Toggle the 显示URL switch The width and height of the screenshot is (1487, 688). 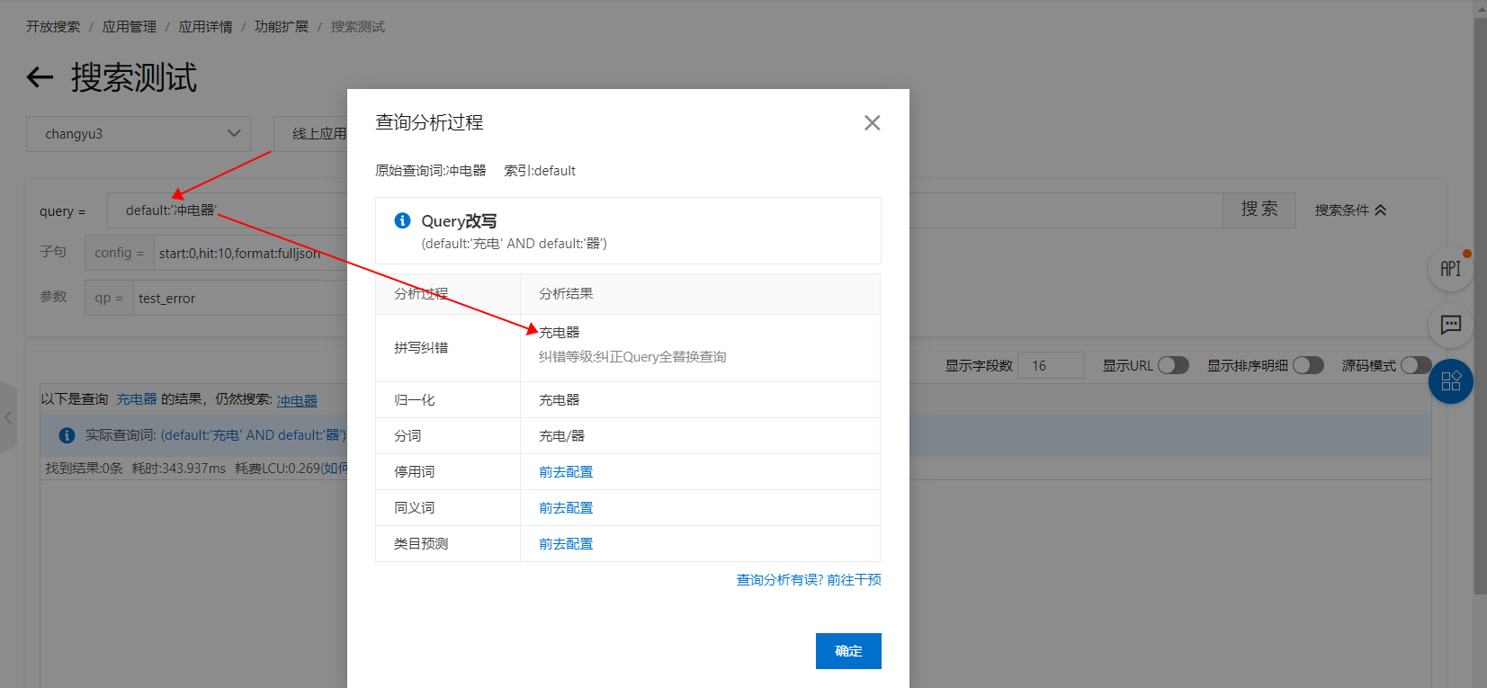(x=1173, y=365)
